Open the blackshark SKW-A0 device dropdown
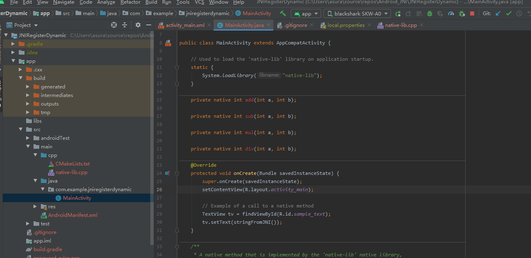Image resolution: width=531 pixels, height=258 pixels. click(x=357, y=13)
